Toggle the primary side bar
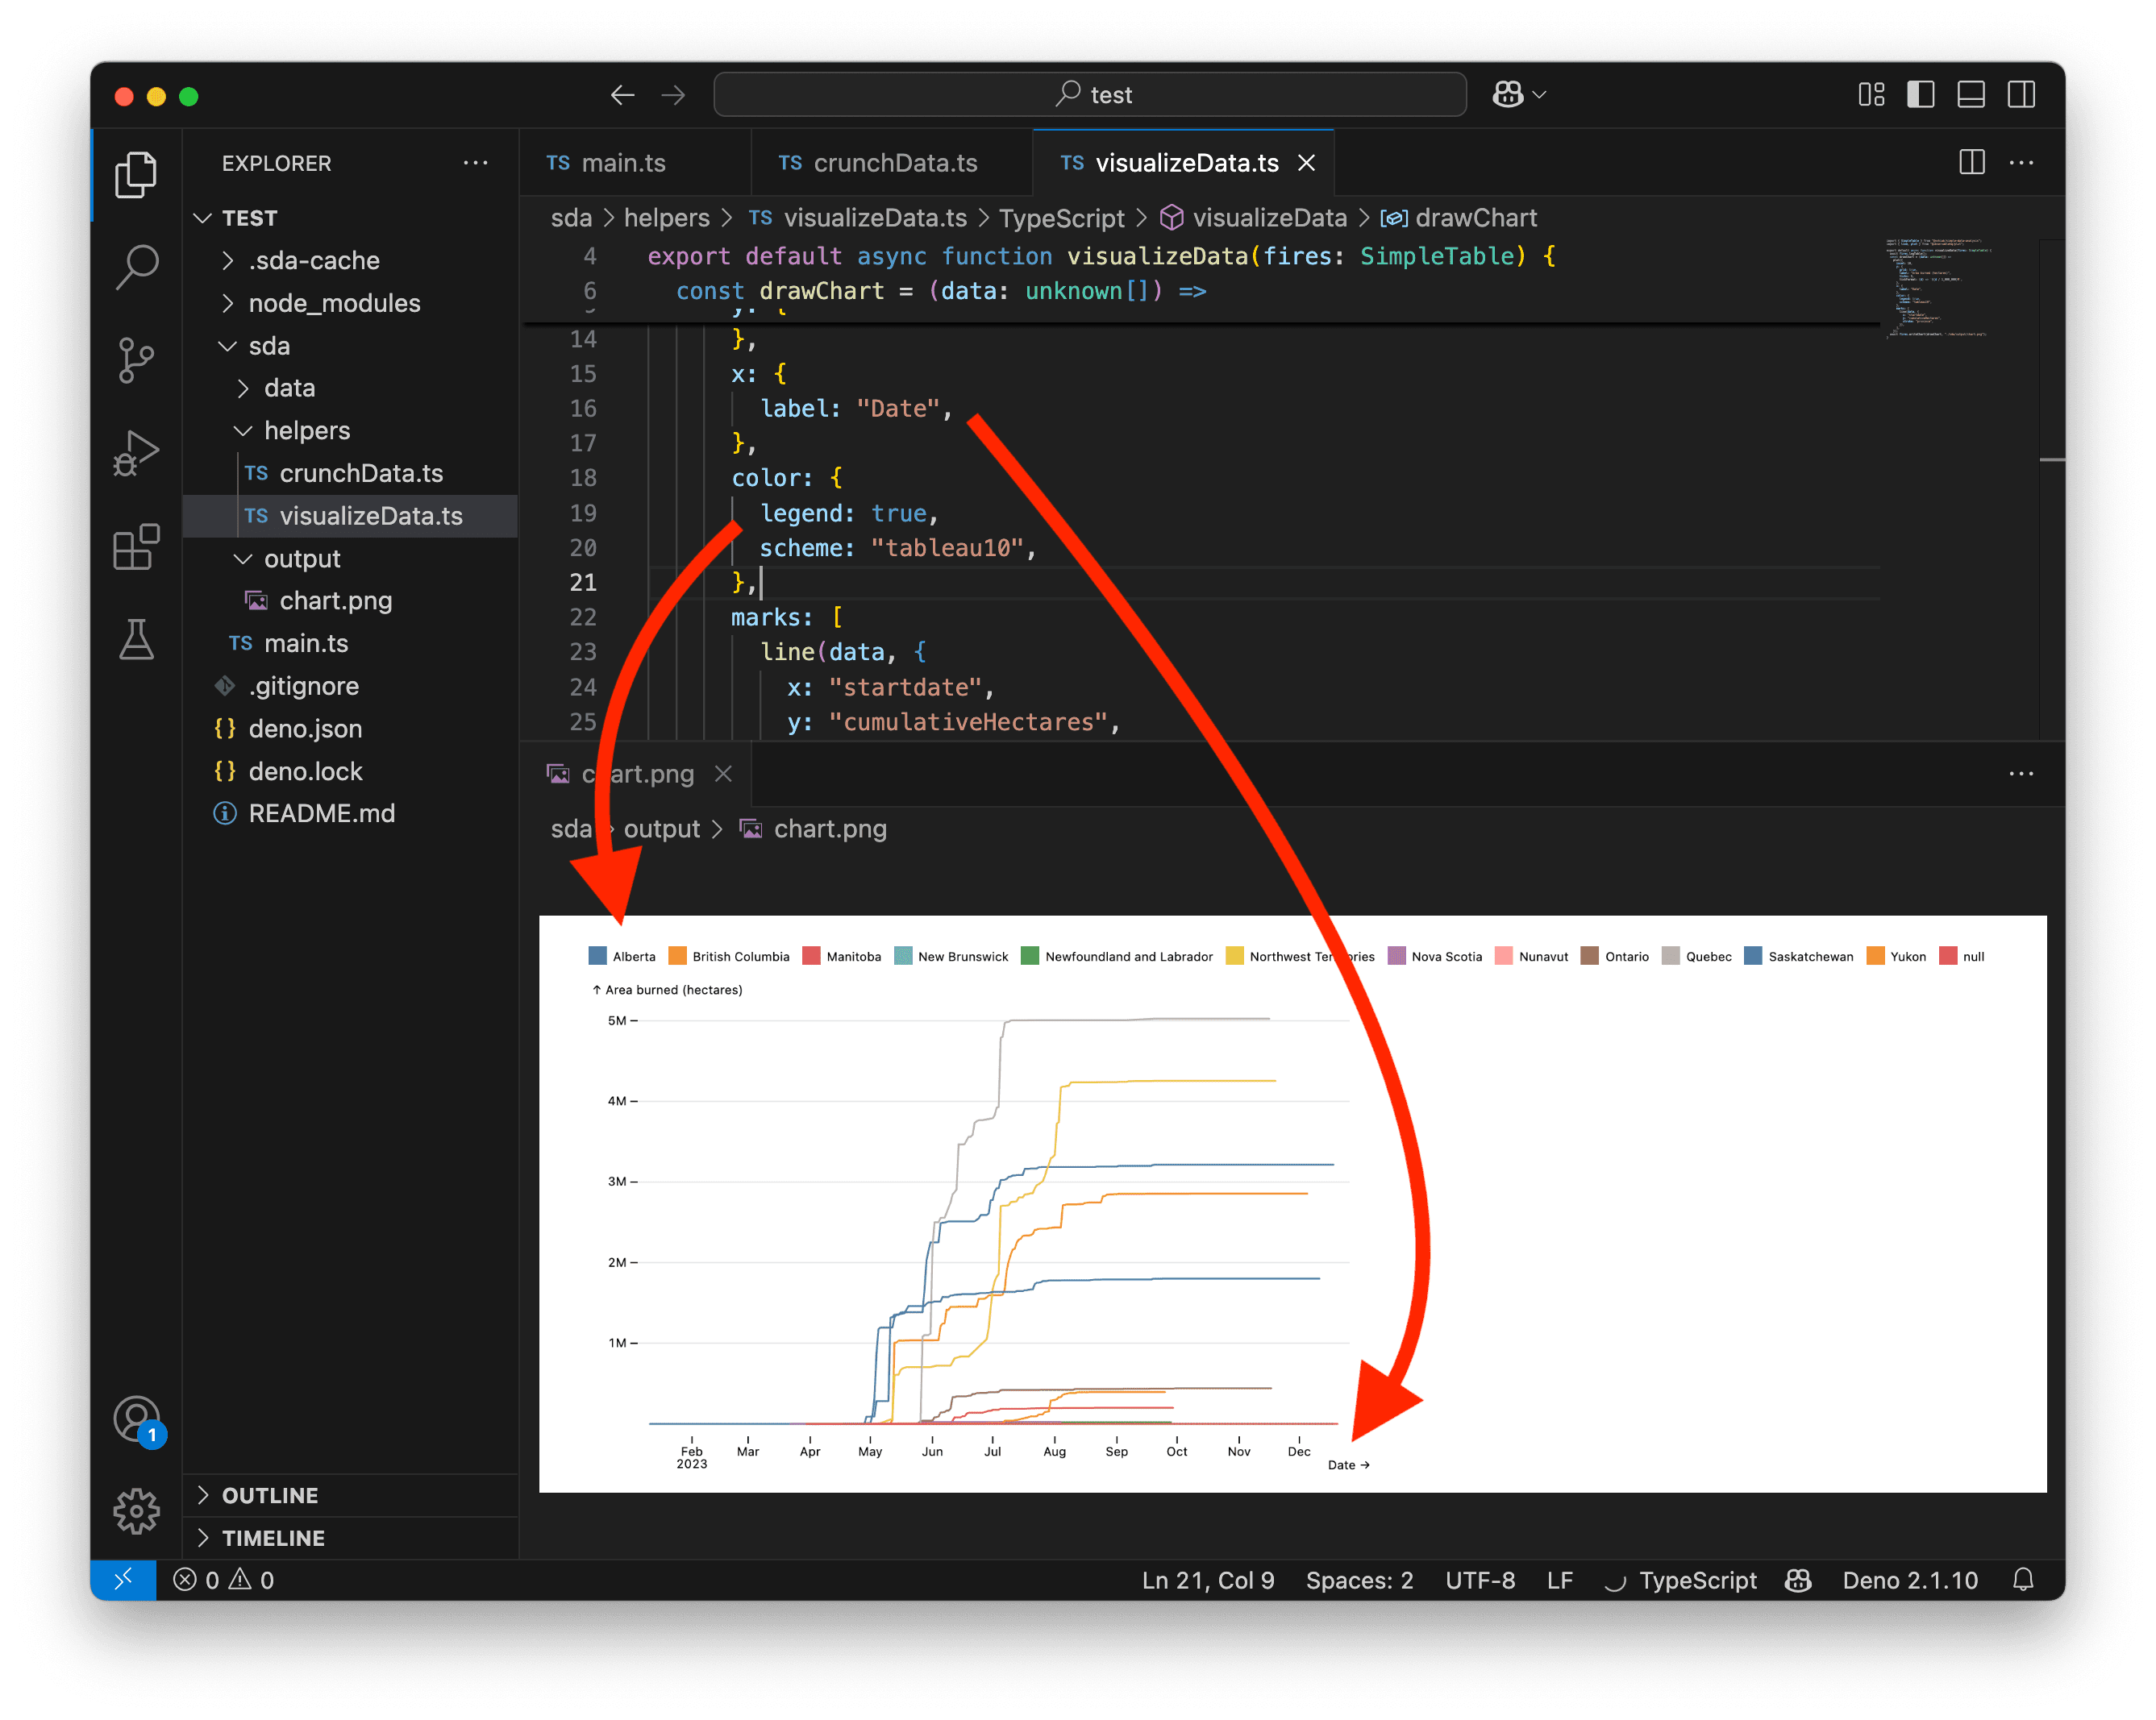The height and width of the screenshot is (1720, 2156). (x=1920, y=94)
